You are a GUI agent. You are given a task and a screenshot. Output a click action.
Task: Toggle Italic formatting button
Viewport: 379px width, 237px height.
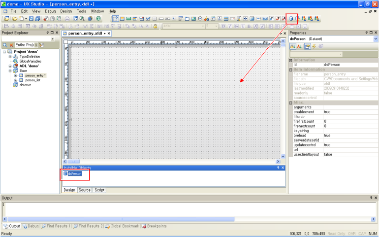pyautogui.click(x=230, y=26)
